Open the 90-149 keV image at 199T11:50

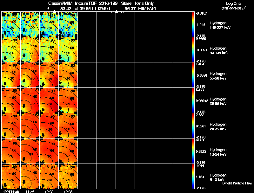tap(11, 50)
